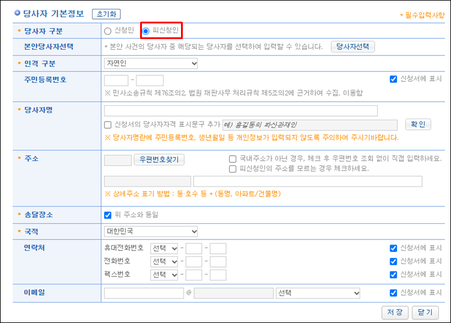Click the 전화번호 middle number field
Viewport: 451px width, 323px height.
pos(194,262)
